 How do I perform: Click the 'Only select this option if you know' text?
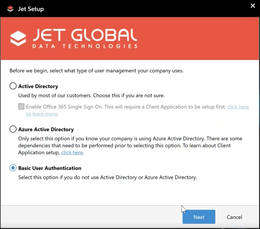pyautogui.click(x=130, y=145)
